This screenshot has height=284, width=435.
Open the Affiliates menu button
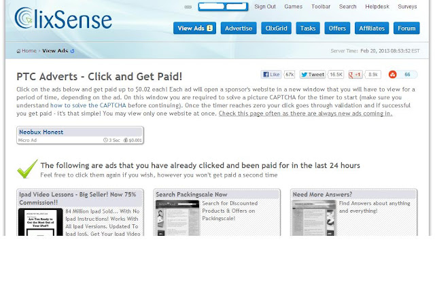point(372,29)
